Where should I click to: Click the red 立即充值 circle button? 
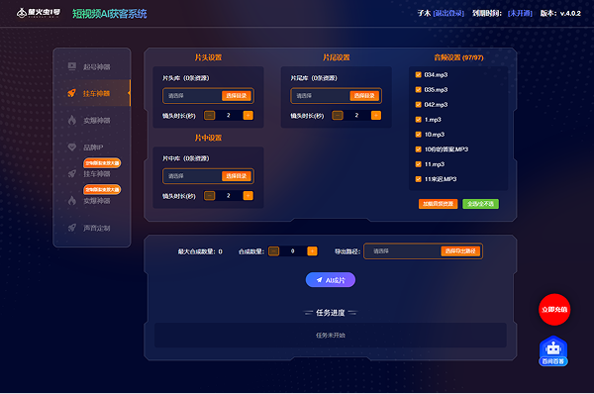(554, 310)
